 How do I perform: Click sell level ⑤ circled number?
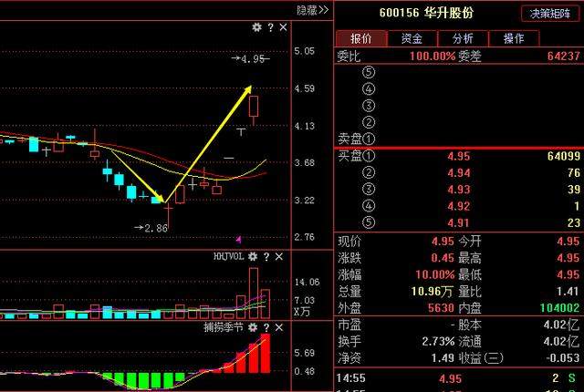tap(369, 72)
